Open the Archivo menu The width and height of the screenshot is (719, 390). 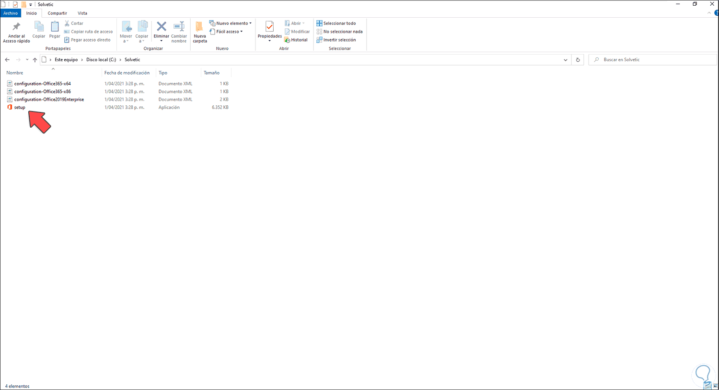(11, 13)
